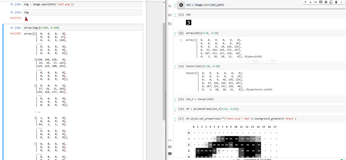Move the selected Colab cell up
Viewport: 346px width, 160px height.
305,2
